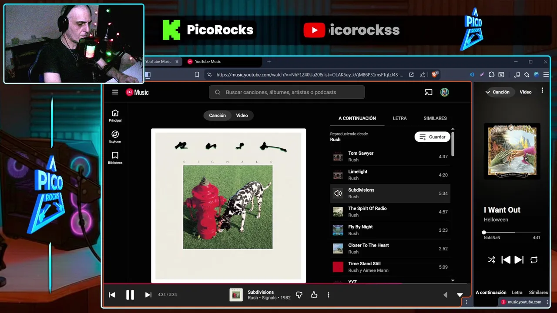Collapse mini player with chevron by Canción
Screen dimensions: 557x313
point(488,92)
